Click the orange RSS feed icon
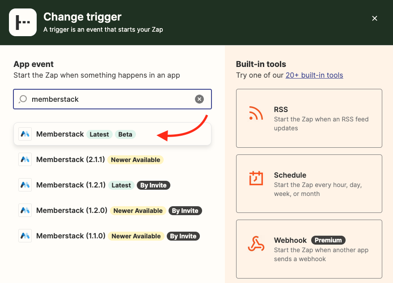 256,113
